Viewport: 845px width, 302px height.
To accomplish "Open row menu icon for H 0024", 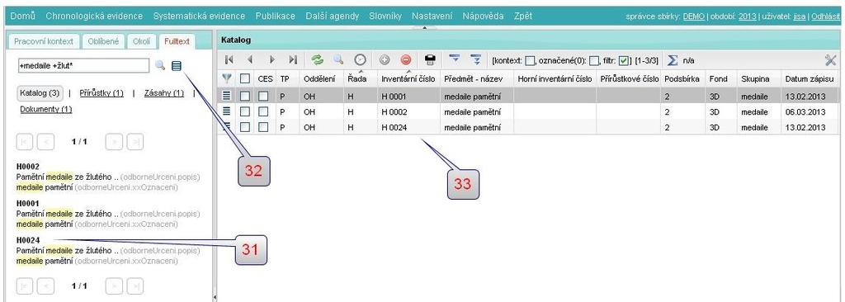I will pos(227,127).
